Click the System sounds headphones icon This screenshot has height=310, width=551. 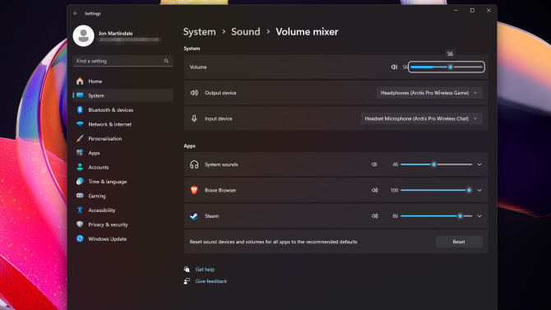(194, 164)
